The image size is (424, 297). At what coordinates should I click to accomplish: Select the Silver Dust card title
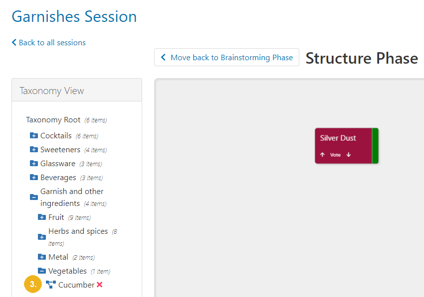(338, 138)
